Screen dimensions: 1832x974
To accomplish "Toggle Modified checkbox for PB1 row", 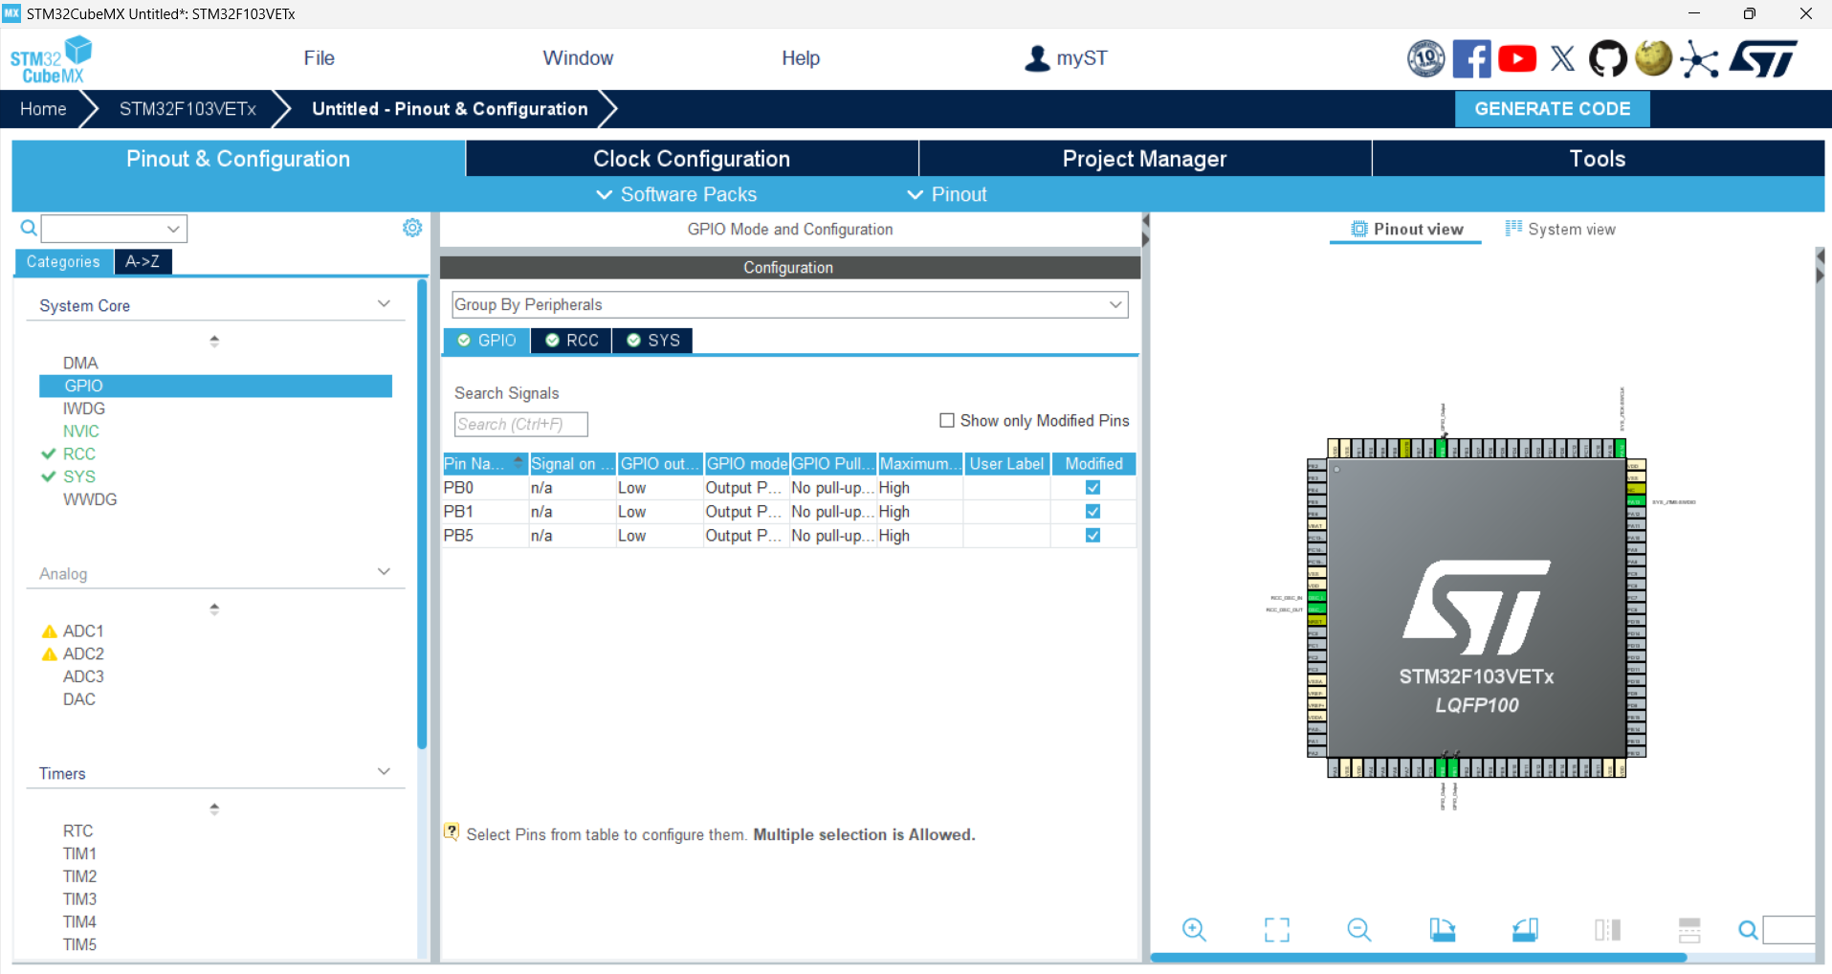I will click(x=1093, y=511).
